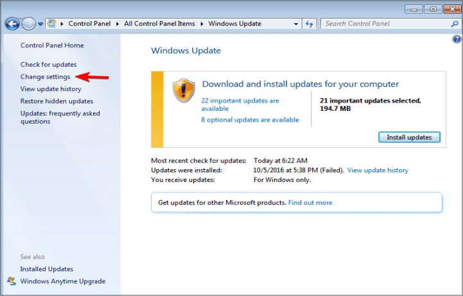Click the Windows Anytime Upgrade flag icon

click(x=12, y=281)
